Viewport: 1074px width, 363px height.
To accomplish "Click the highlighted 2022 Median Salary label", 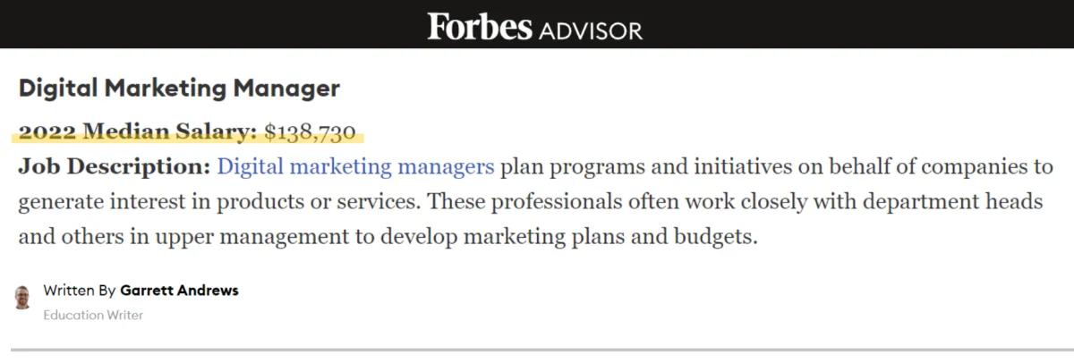I will click(x=138, y=132).
